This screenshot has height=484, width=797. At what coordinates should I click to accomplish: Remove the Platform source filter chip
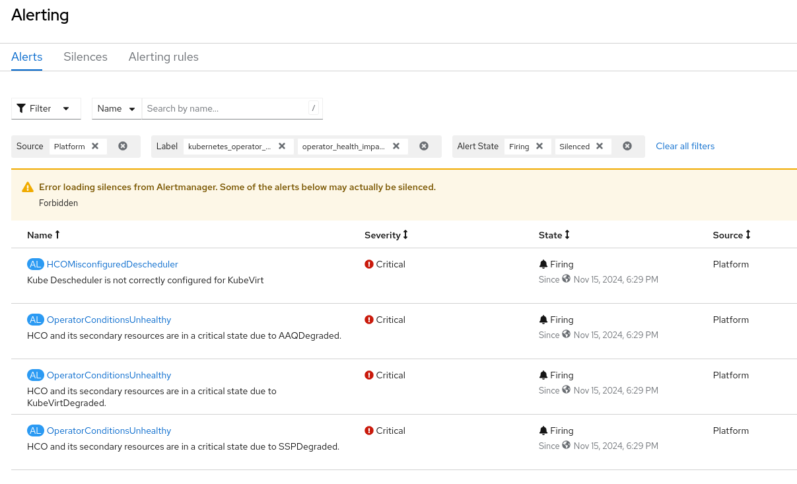[x=95, y=146]
